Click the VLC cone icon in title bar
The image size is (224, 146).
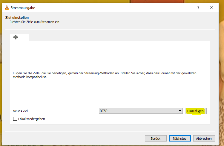[7, 7]
